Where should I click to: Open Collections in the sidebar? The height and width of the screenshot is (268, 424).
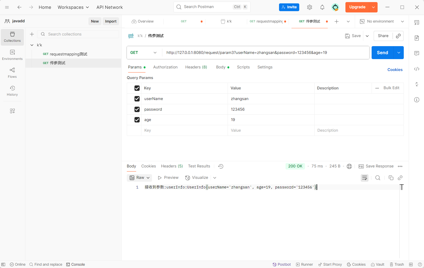[12, 37]
